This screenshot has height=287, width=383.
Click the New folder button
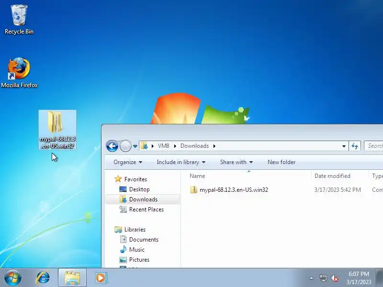(282, 162)
